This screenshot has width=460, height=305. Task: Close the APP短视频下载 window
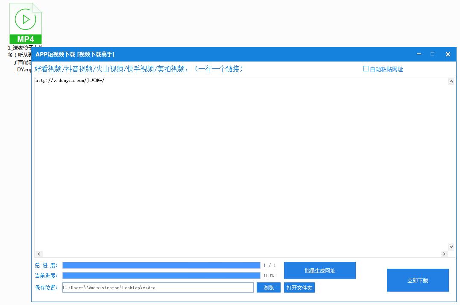448,54
